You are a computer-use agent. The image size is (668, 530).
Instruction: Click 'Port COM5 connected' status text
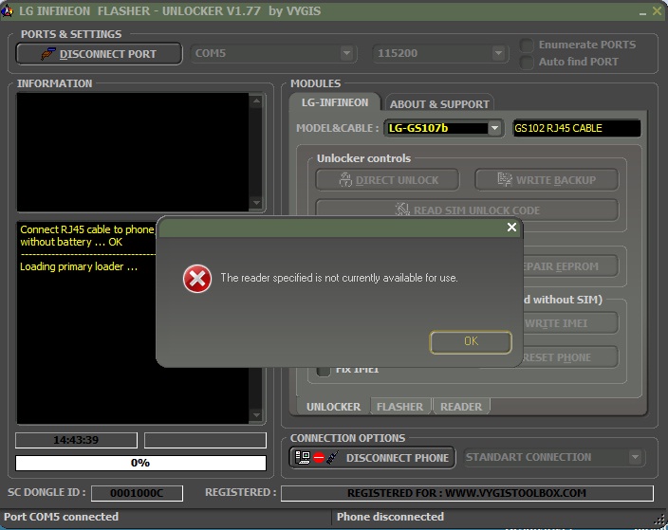pos(62,517)
